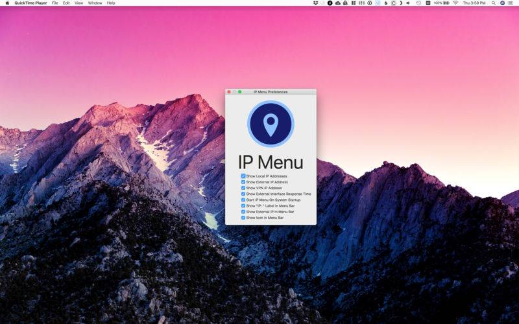Open the Dropbox menu bar icon

315,3
